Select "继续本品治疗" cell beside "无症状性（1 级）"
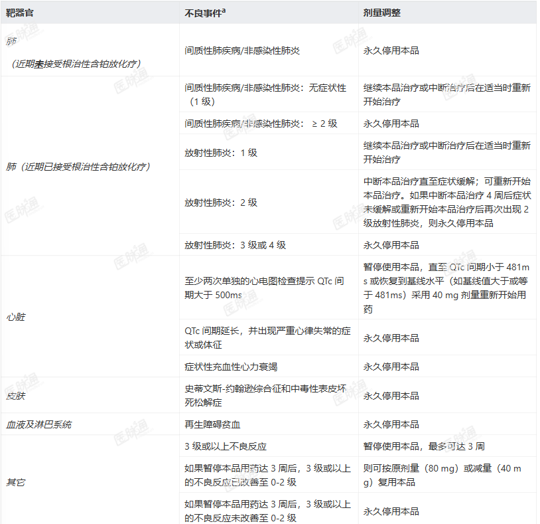Viewport: 540px width, 524px height. 446,94
